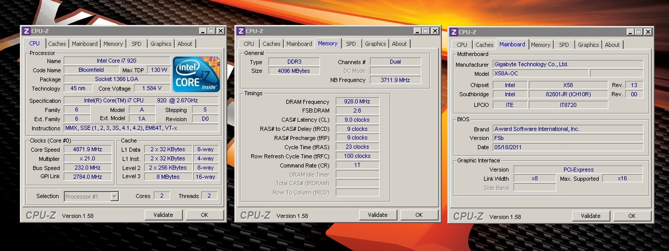Select SPD tab in left CPU window
This screenshot has height=251, width=669.
137,44
